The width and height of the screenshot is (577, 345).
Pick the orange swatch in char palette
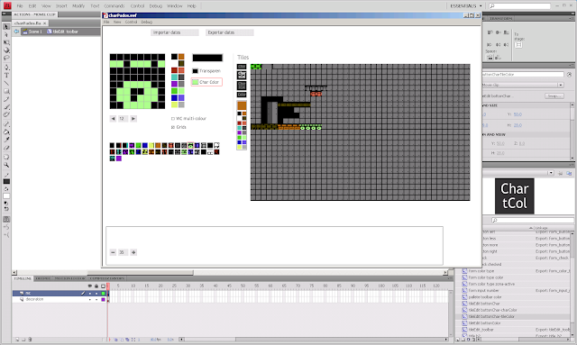181,57
